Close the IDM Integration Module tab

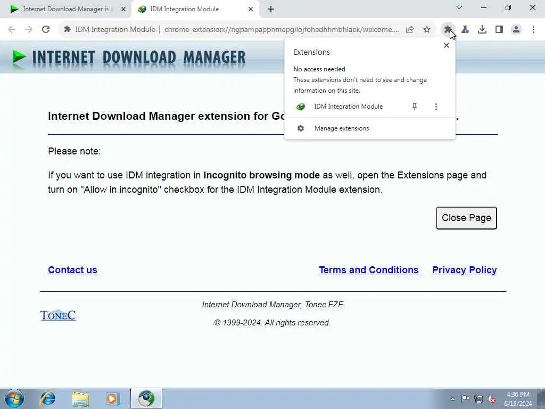251,9
